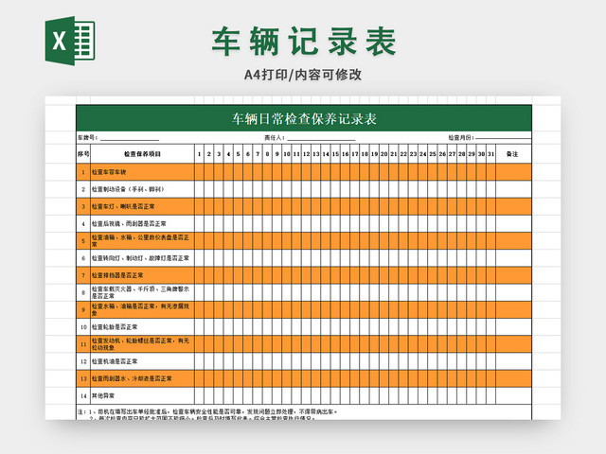The image size is (606, 454).
Task: Select the row 检查水箱、油箱是否正常，有无渗漏现象
Action: tap(304, 309)
